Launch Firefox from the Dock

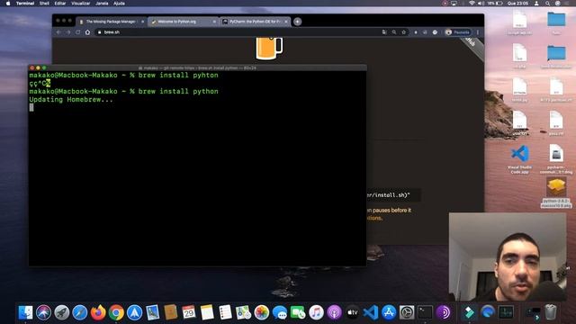click(98, 312)
